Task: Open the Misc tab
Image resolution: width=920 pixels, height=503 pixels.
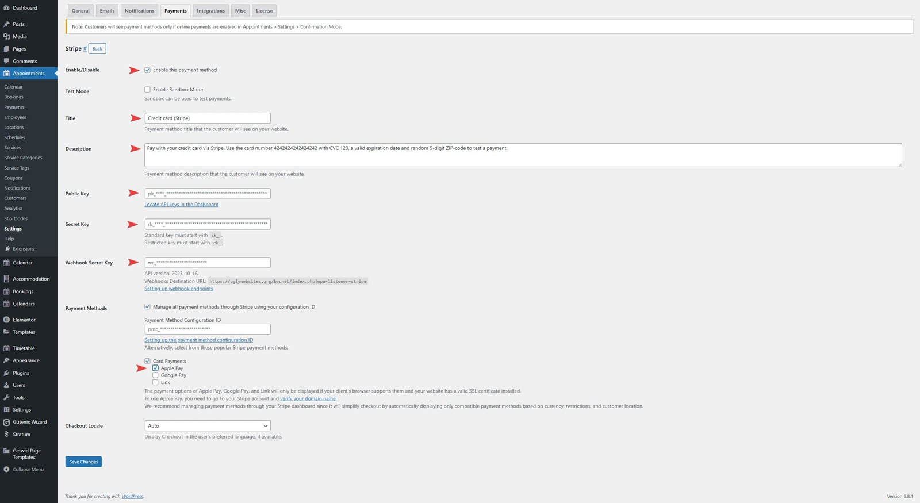Action: [x=240, y=11]
